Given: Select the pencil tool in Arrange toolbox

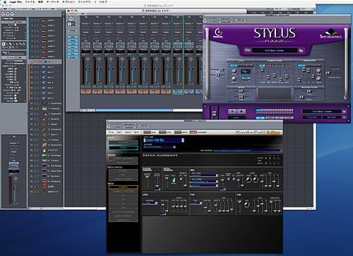Looking at the screenshot, I should click(7, 44).
